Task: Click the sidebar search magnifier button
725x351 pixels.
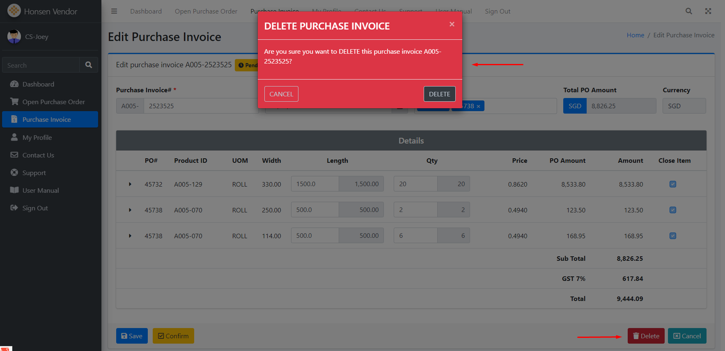Action: [x=89, y=65]
